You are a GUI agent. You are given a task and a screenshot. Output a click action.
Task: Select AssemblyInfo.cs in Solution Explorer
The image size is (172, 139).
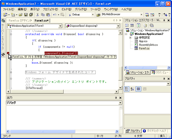coord(148,45)
